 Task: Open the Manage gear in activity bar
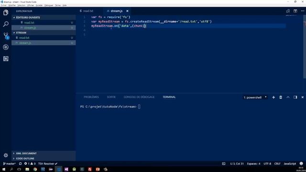point(6,155)
